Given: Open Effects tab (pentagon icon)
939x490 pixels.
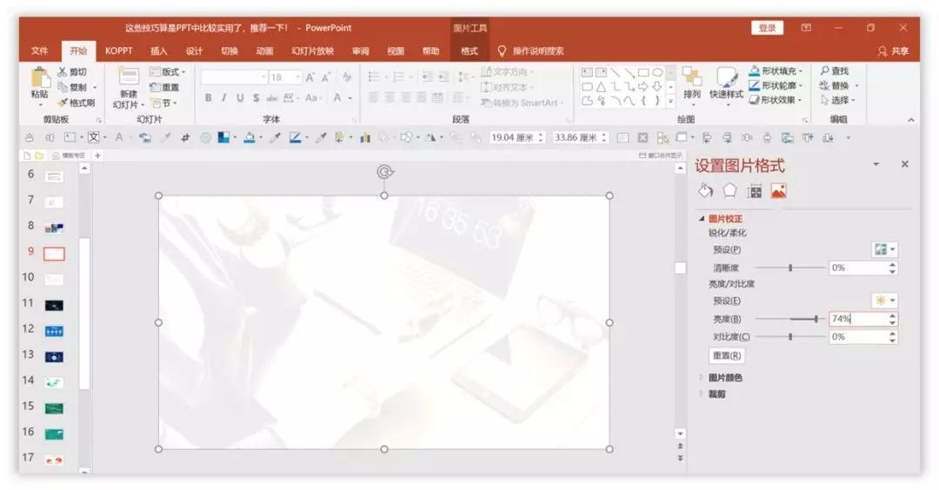Looking at the screenshot, I should click(729, 191).
